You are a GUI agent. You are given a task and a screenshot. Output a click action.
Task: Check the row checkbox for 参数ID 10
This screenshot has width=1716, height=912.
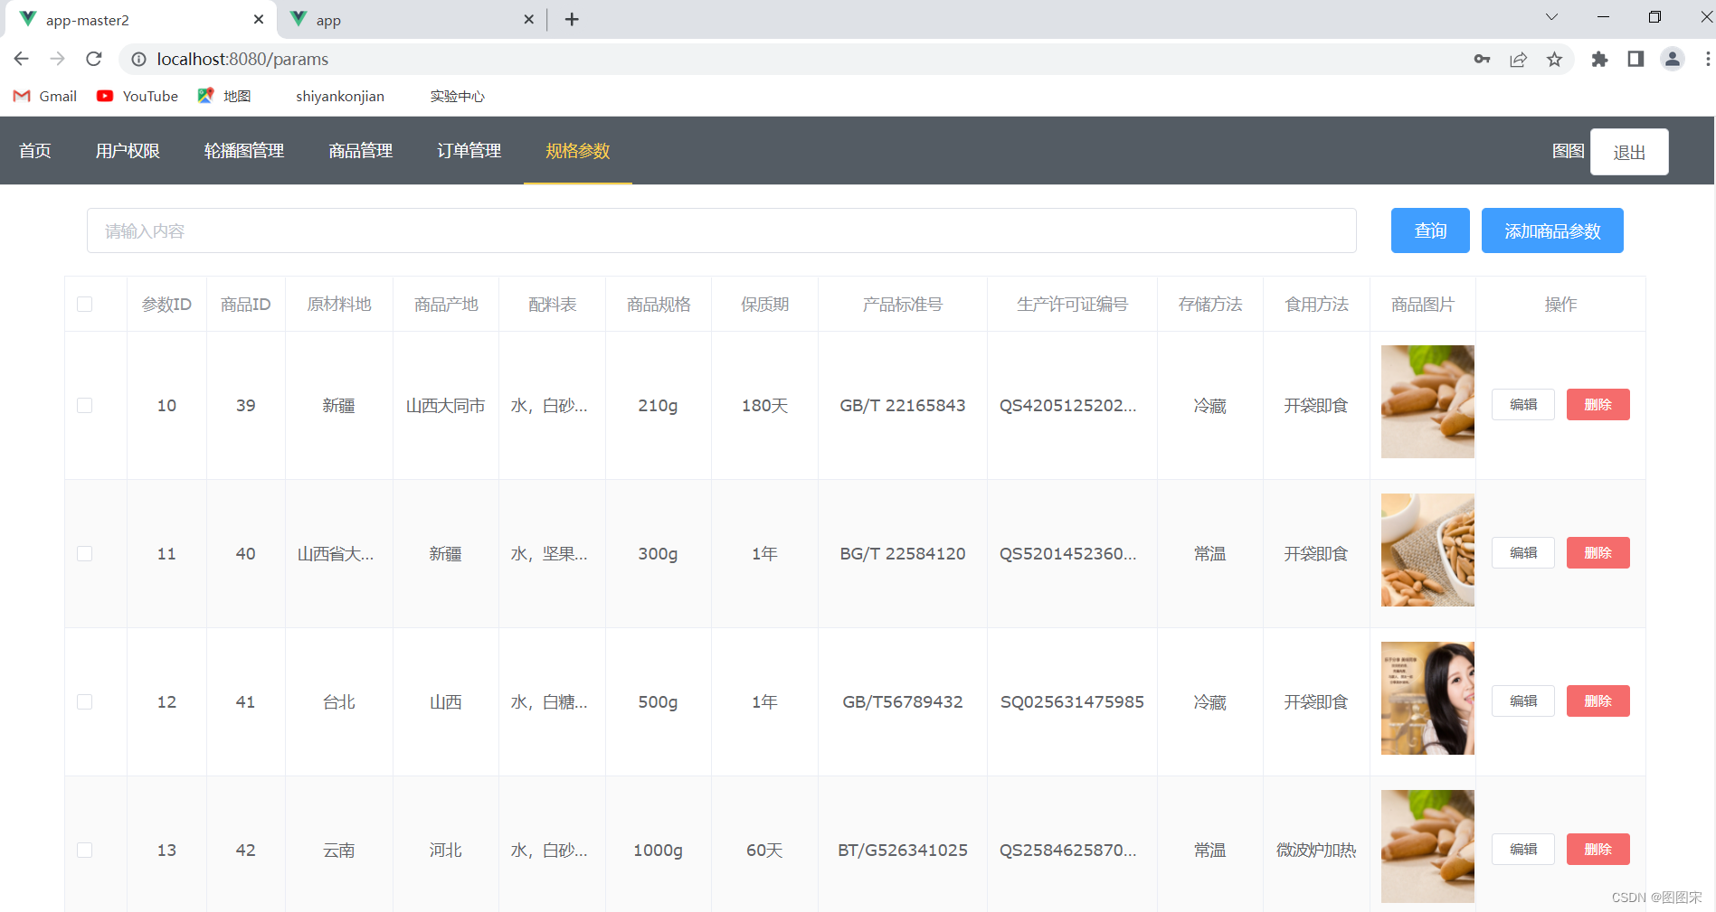pos(84,405)
